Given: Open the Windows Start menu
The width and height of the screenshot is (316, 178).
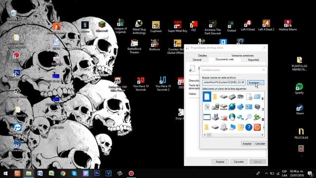Looking at the screenshot, I should 5,174.
